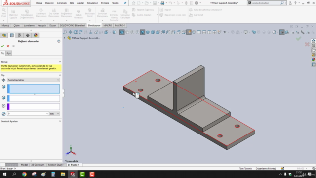Open the Düzenle menu
This screenshot has width=316, height=178.
click(x=49, y=3)
